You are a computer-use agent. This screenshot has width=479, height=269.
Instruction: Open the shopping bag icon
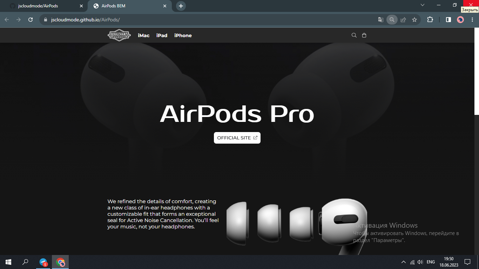(x=364, y=35)
